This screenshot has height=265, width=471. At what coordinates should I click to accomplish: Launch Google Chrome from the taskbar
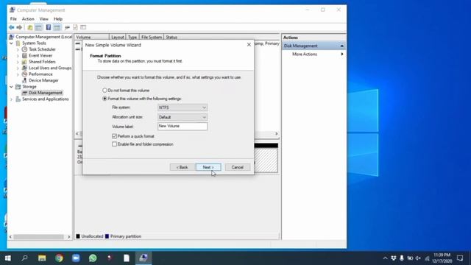(x=59, y=258)
